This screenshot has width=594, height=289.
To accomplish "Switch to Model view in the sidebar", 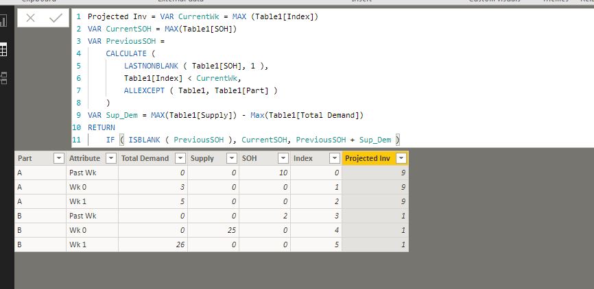I will (3, 78).
